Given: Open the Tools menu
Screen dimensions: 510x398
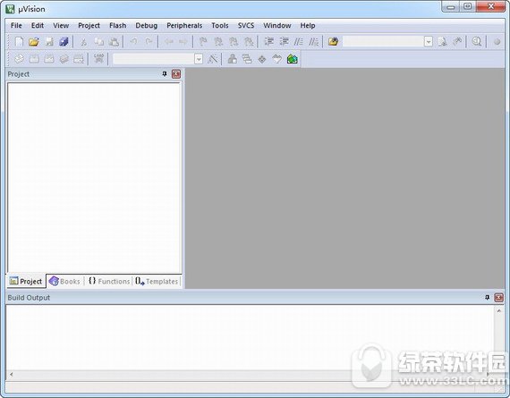Looking at the screenshot, I should point(220,25).
